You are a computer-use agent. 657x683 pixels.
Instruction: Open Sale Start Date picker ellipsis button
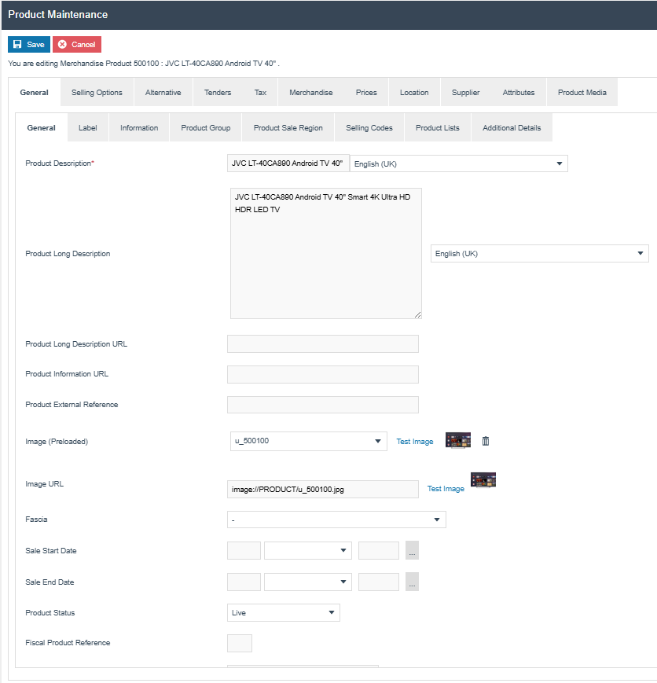pos(412,551)
